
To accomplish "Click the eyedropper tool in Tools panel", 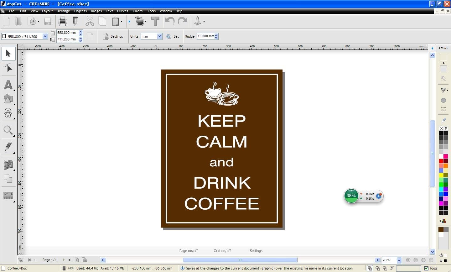I will [443, 120].
